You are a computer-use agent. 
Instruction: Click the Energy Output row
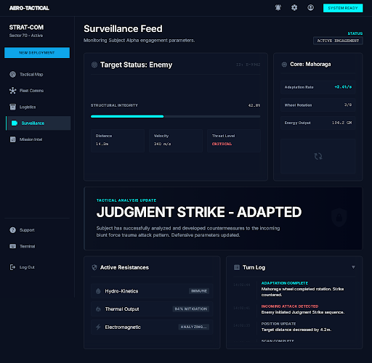[318, 123]
